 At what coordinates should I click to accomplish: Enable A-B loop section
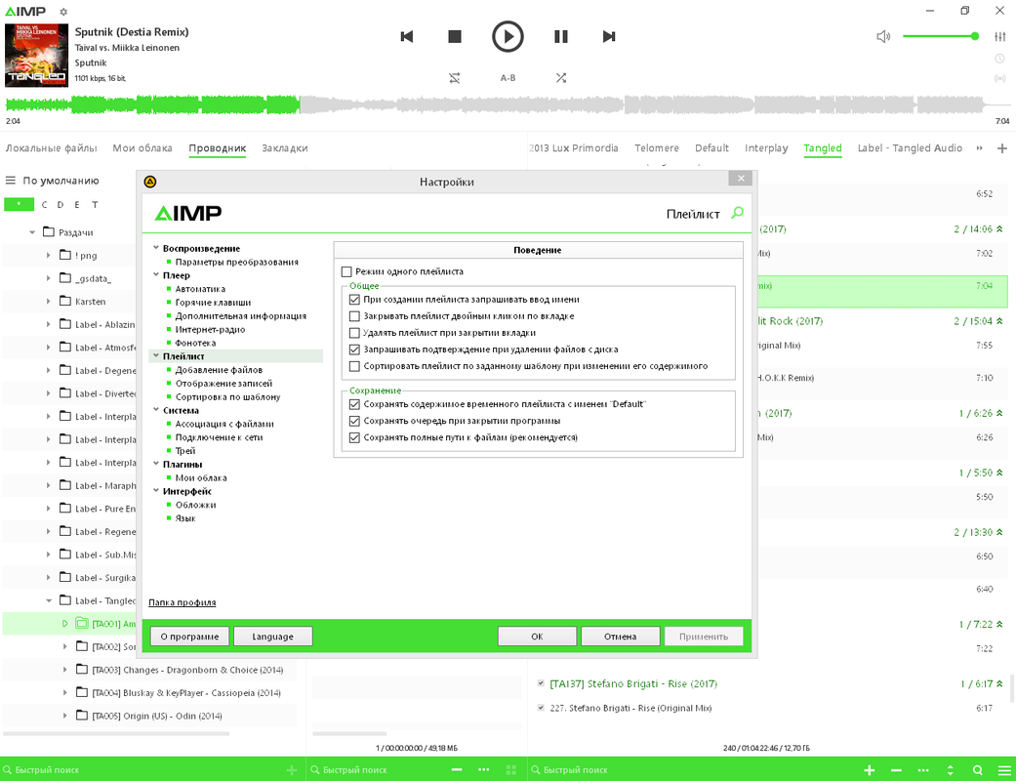point(508,78)
